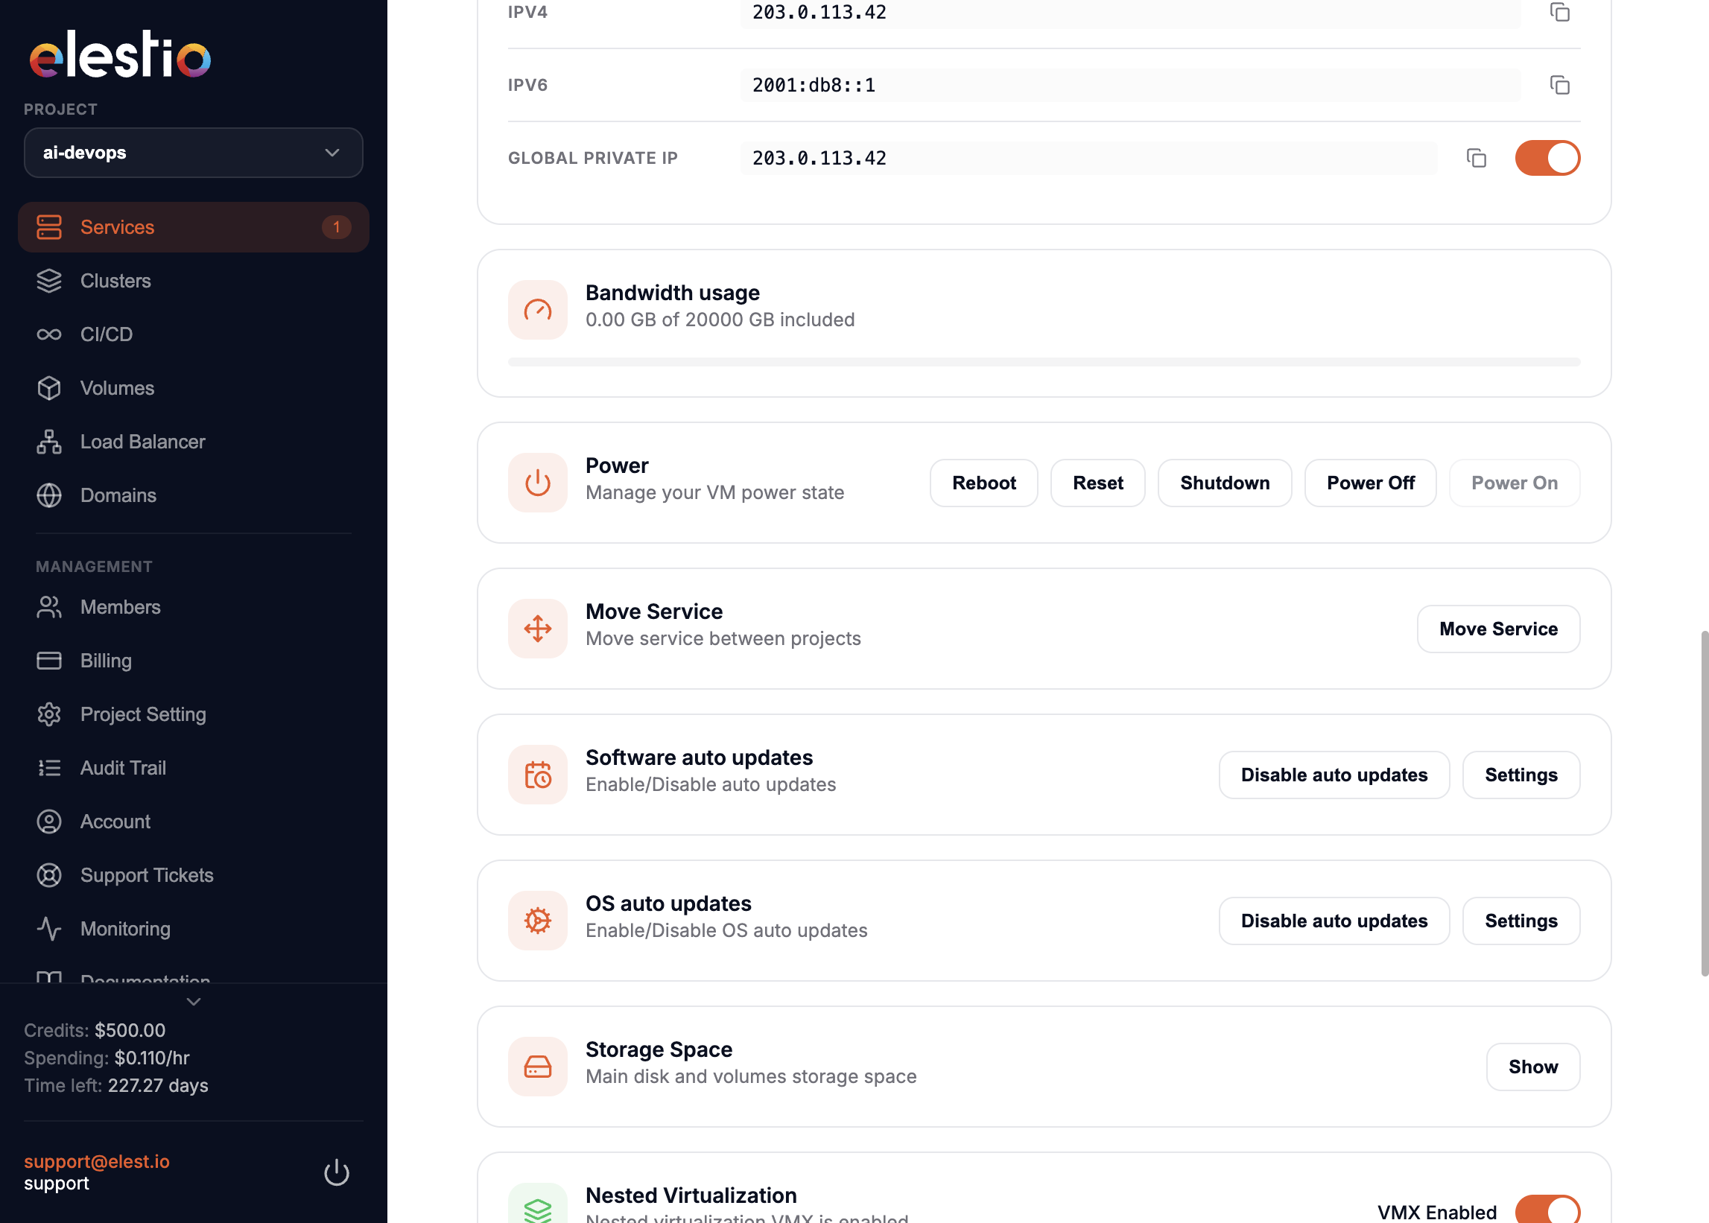Viewport: 1709px width, 1223px height.
Task: Click the OS auto updates gear icon
Action: (537, 921)
